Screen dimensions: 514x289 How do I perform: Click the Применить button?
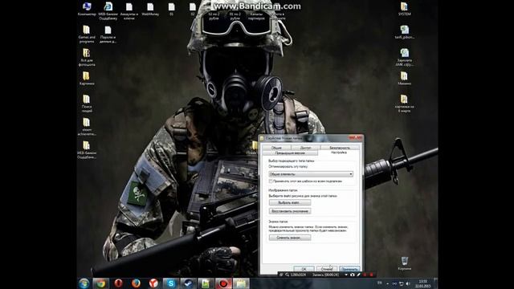[349, 269]
